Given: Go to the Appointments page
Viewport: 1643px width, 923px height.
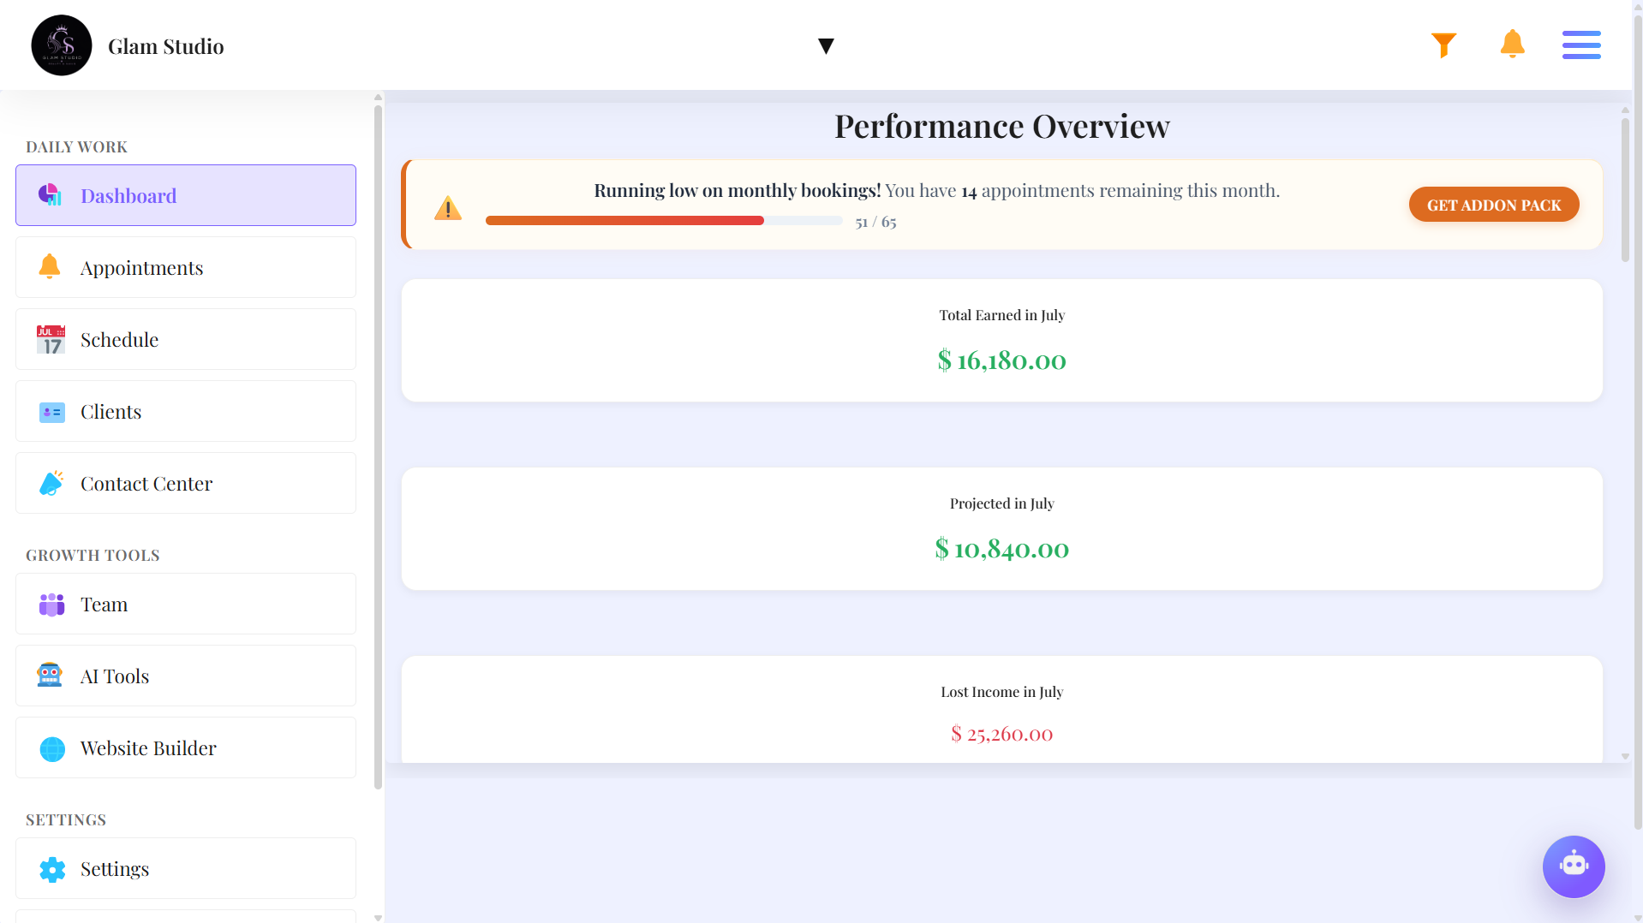Looking at the screenshot, I should coord(186,267).
